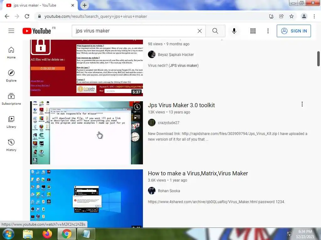321x240 pixels.
Task: Click the page vertical scrollbar thumb
Action: tap(318, 59)
